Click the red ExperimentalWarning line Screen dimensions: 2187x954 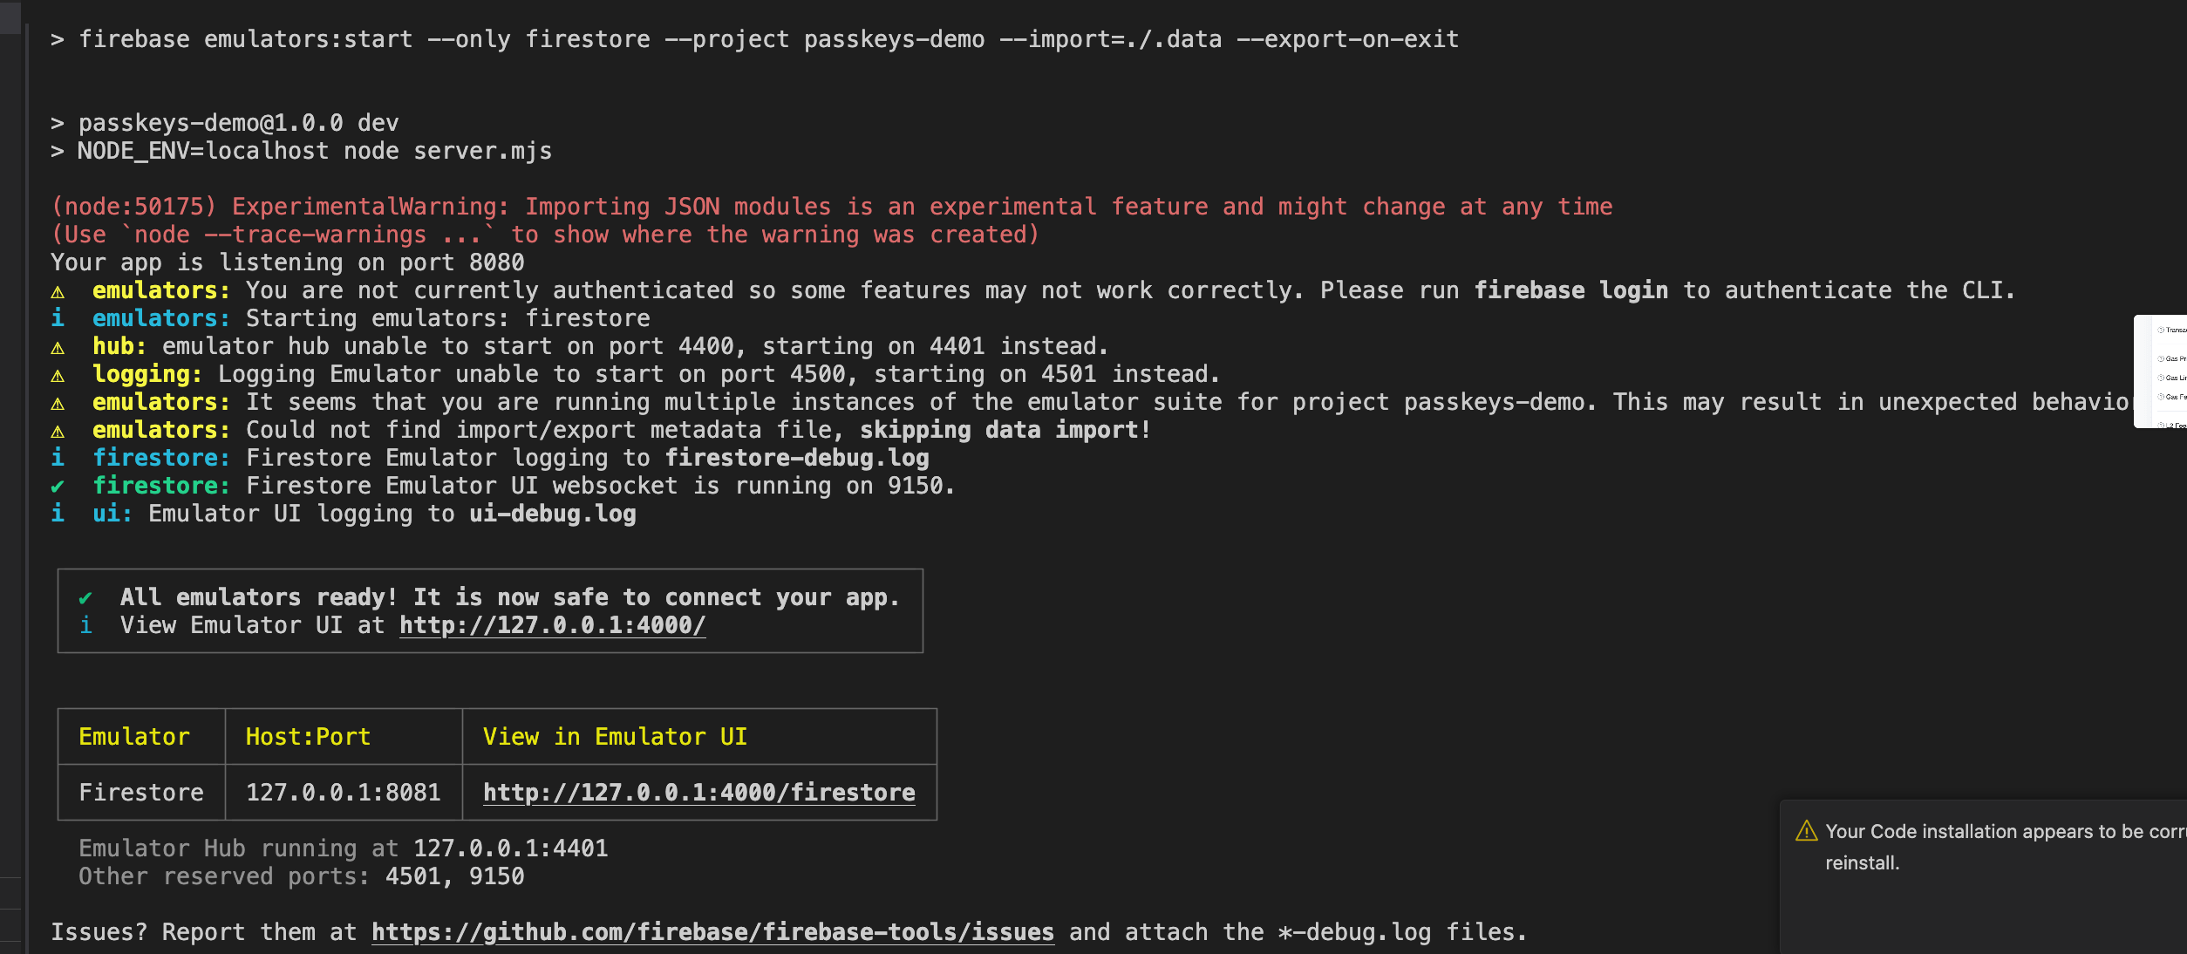832,207
